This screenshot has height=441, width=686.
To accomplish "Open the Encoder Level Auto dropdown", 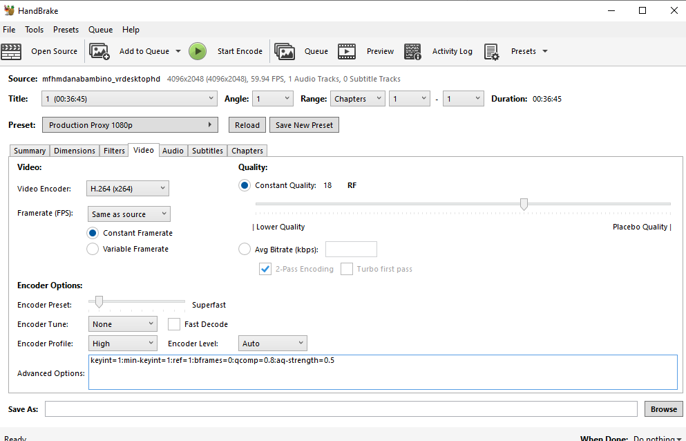I will (x=273, y=344).
